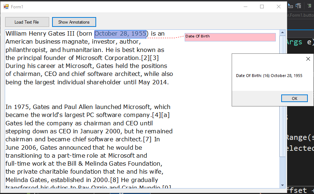Click the text 'until May 2014.'

pyautogui.click(x=146, y=82)
